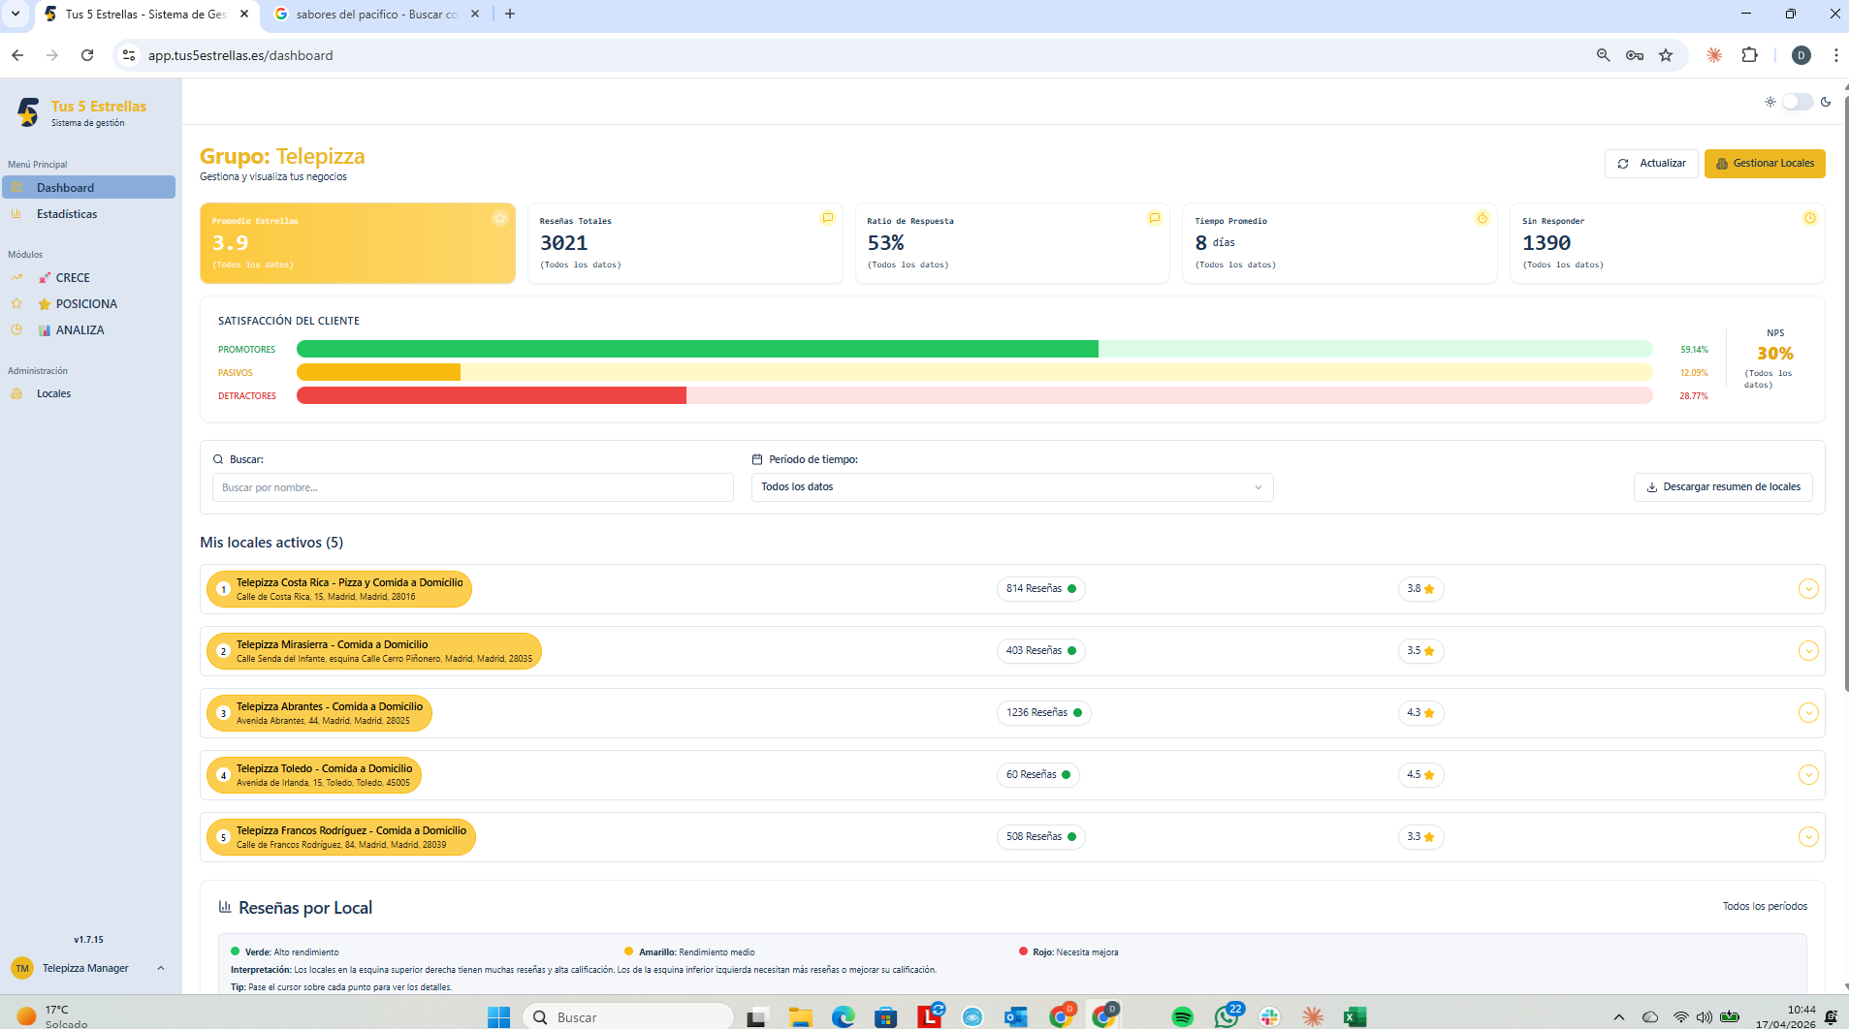Click the red Detractores progress bar
This screenshot has height=1029, width=1849.
(x=492, y=395)
